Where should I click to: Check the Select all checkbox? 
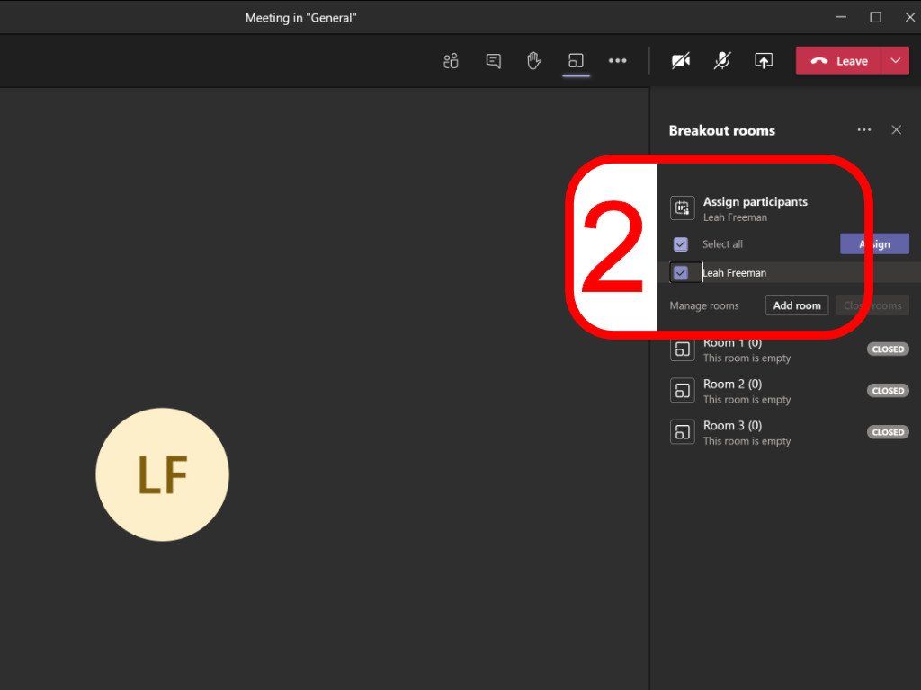click(x=681, y=243)
